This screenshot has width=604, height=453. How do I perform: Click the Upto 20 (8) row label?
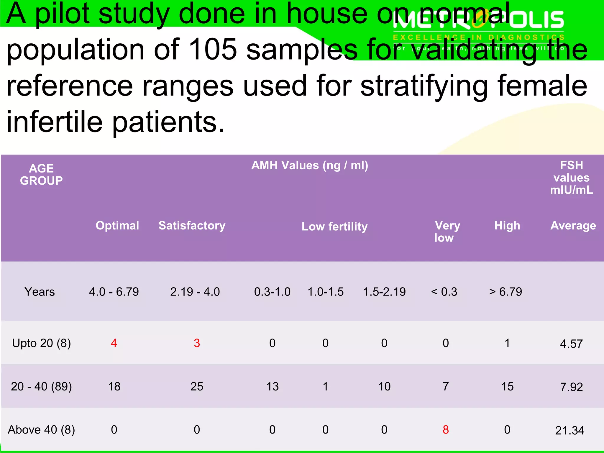[x=41, y=343]
